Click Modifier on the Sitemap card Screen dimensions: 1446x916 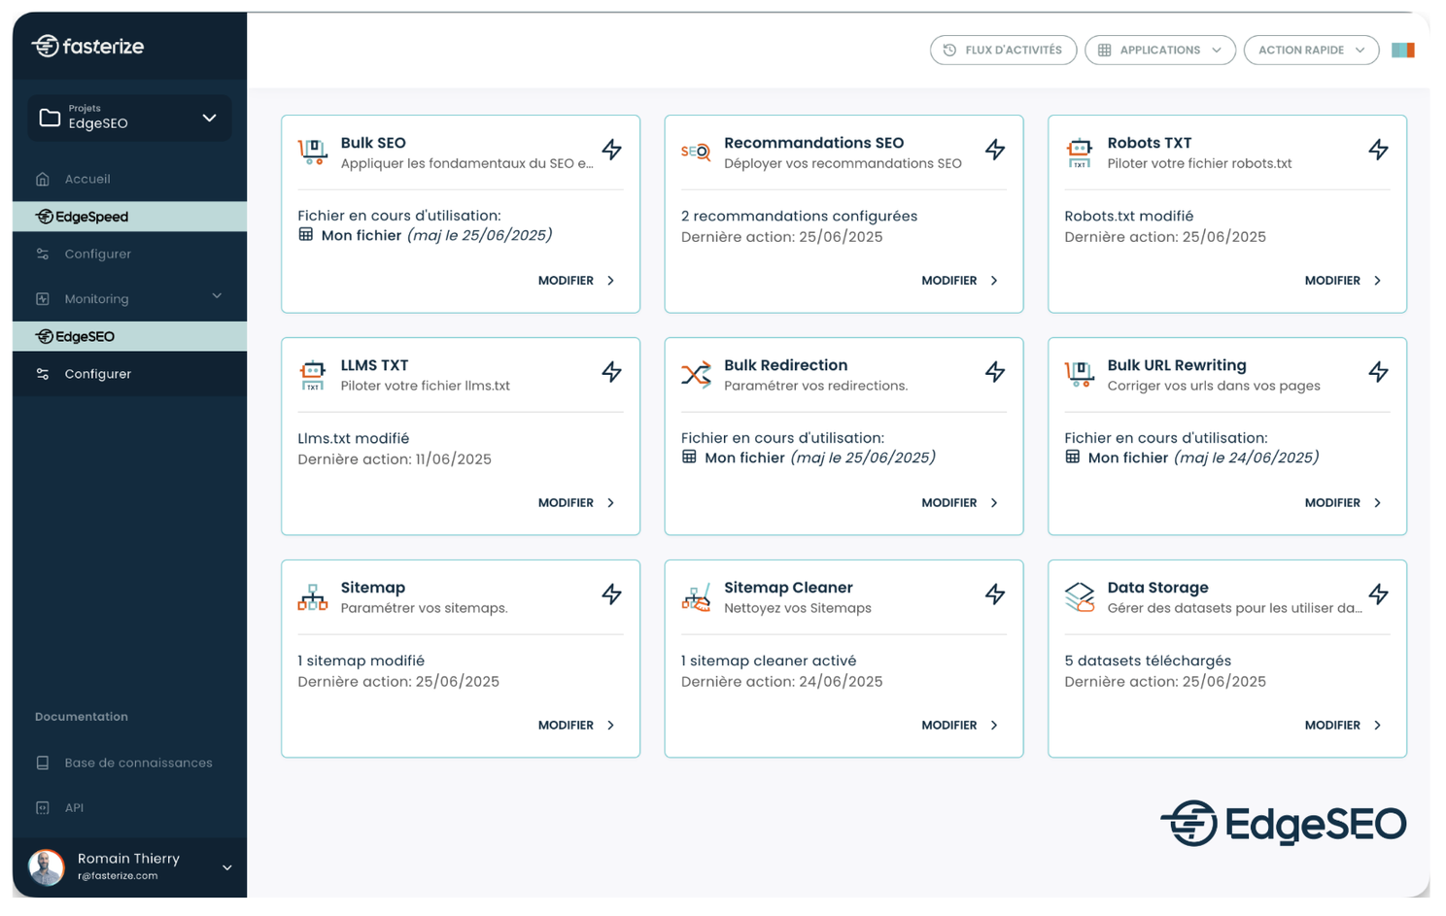[576, 726]
